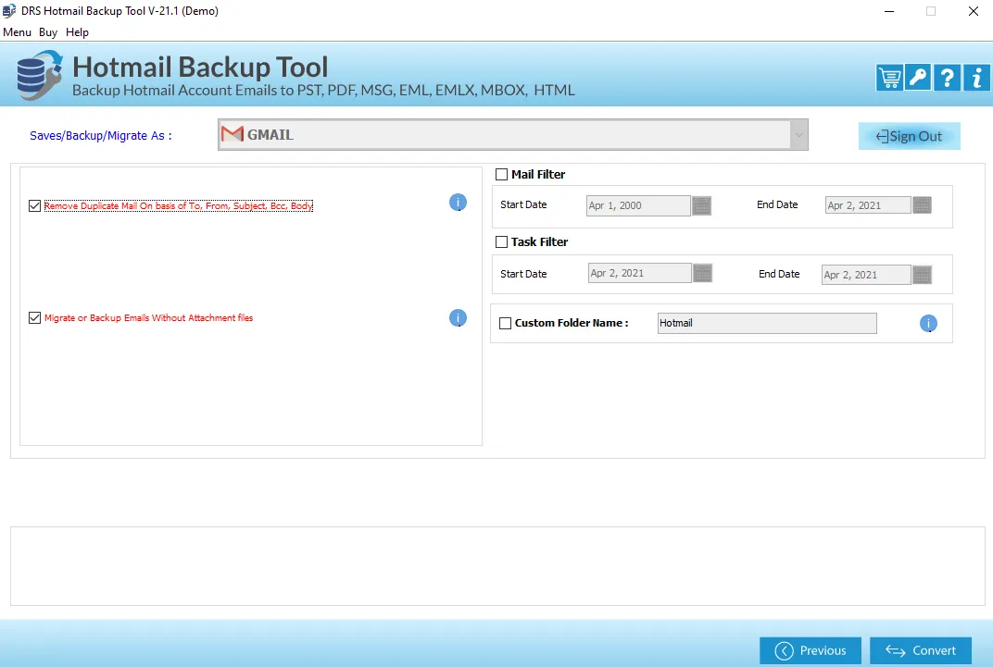This screenshot has width=993, height=667.
Task: Click info icon beside Remove Duplicate Mail
Action: (x=458, y=203)
